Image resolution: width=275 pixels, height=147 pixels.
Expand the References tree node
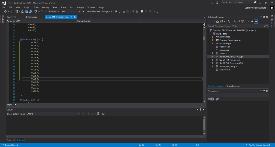(x=213, y=37)
